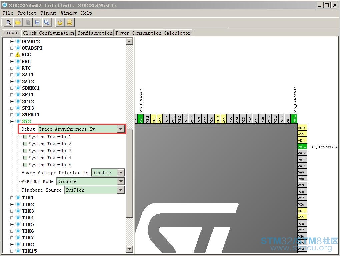Click the Save Project floppy icon

[37, 22]
